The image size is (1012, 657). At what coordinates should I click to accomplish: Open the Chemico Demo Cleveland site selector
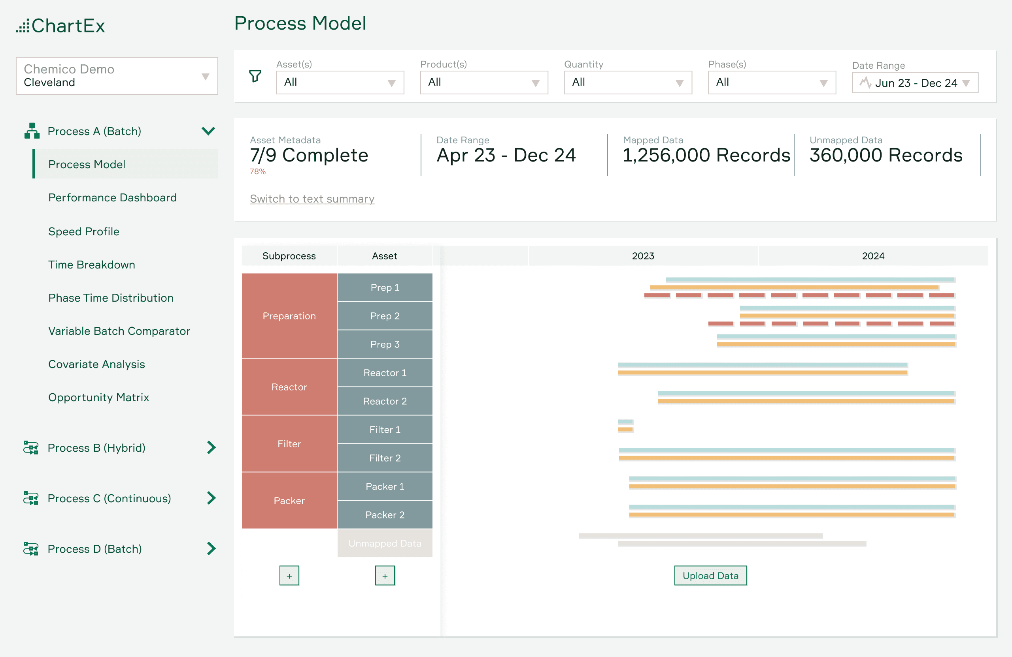(x=117, y=75)
